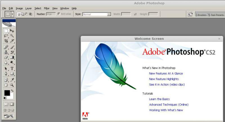The width and height of the screenshot is (225, 122).
Task: Choose Intersect with selection mode
Action: click(x=30, y=14)
